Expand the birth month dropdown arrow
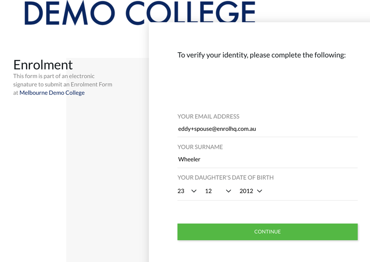 [x=228, y=191]
